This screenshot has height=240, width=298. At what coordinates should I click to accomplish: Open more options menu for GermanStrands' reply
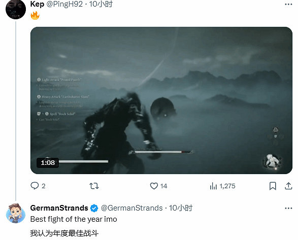[x=288, y=208]
